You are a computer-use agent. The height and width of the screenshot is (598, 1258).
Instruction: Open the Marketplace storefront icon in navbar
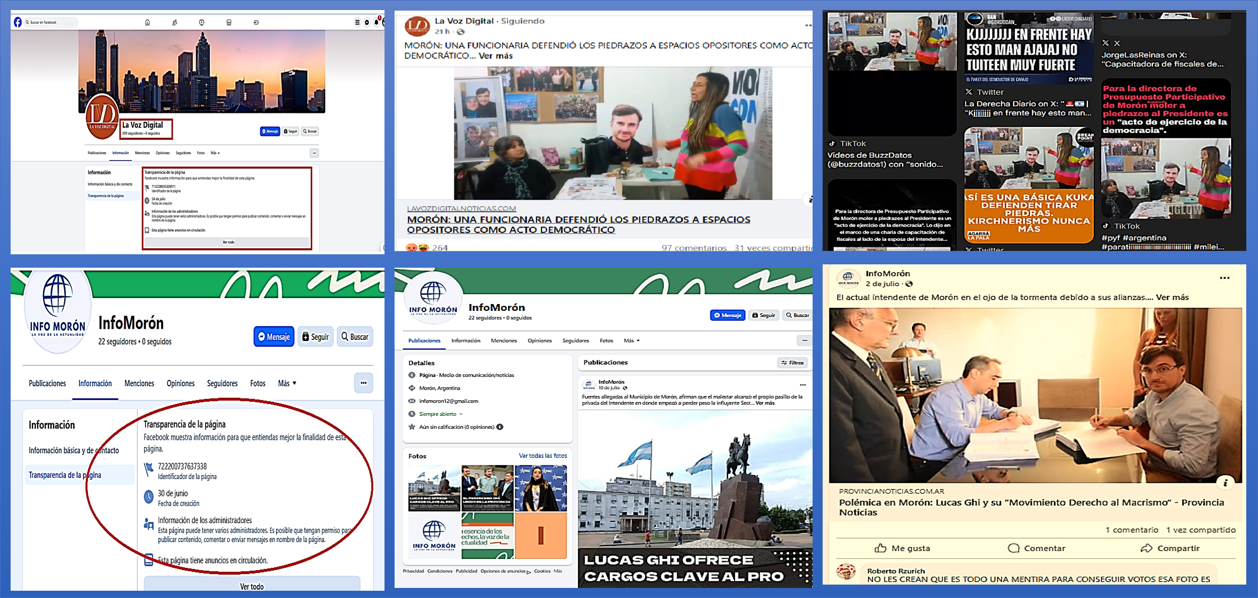229,22
